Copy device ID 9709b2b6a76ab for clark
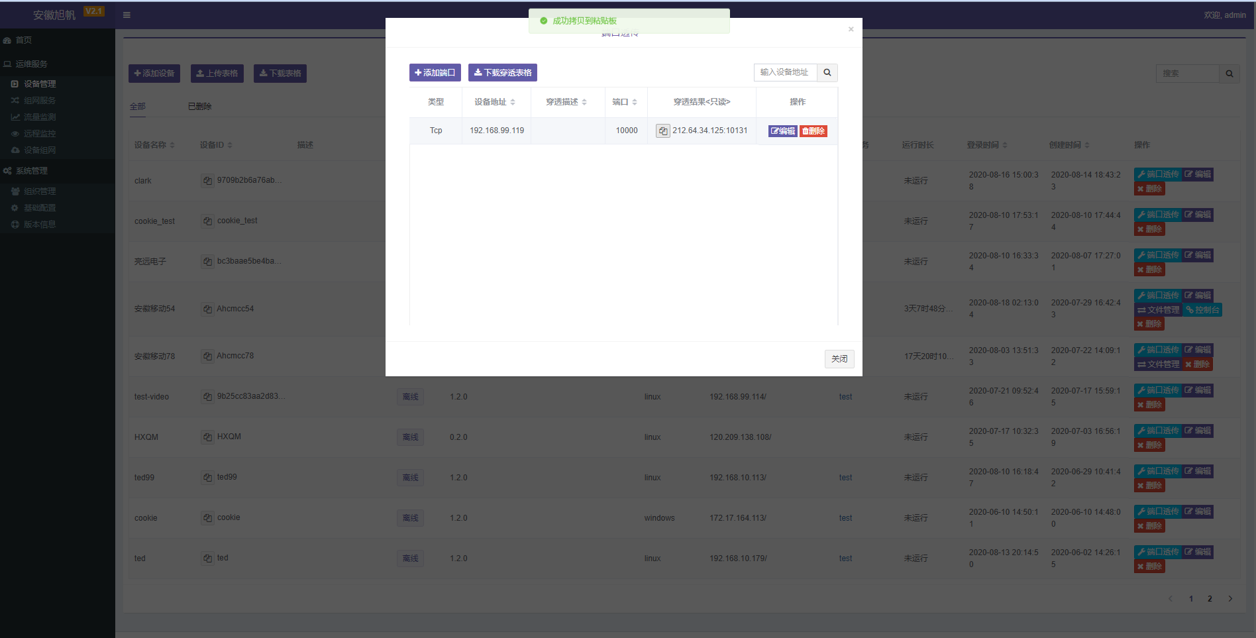Viewport: 1256px width, 638px height. (207, 180)
